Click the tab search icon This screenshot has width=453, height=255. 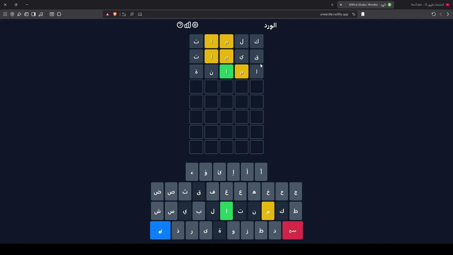pos(52,14)
